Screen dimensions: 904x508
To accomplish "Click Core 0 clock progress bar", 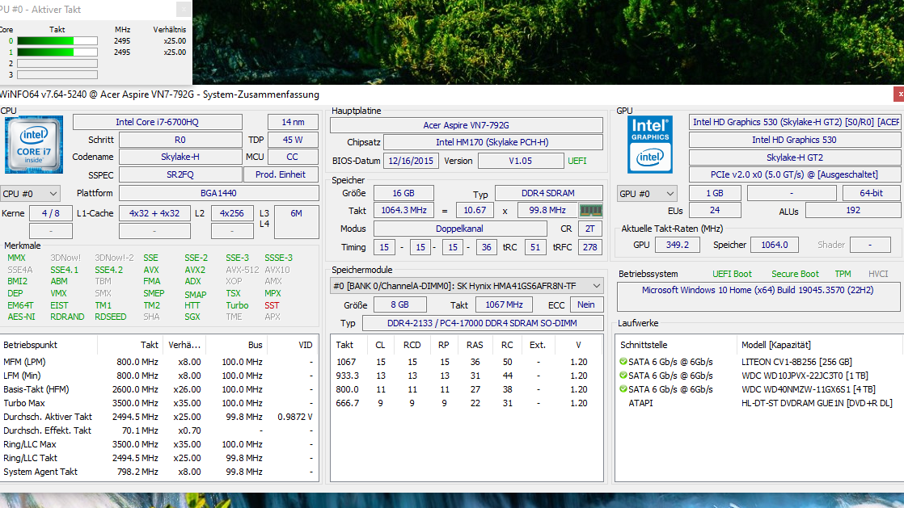I will pyautogui.click(x=57, y=41).
